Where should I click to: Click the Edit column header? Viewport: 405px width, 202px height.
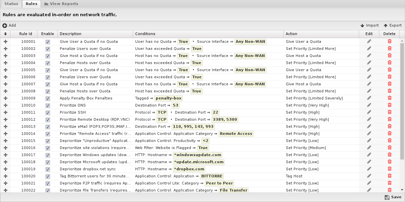point(369,34)
